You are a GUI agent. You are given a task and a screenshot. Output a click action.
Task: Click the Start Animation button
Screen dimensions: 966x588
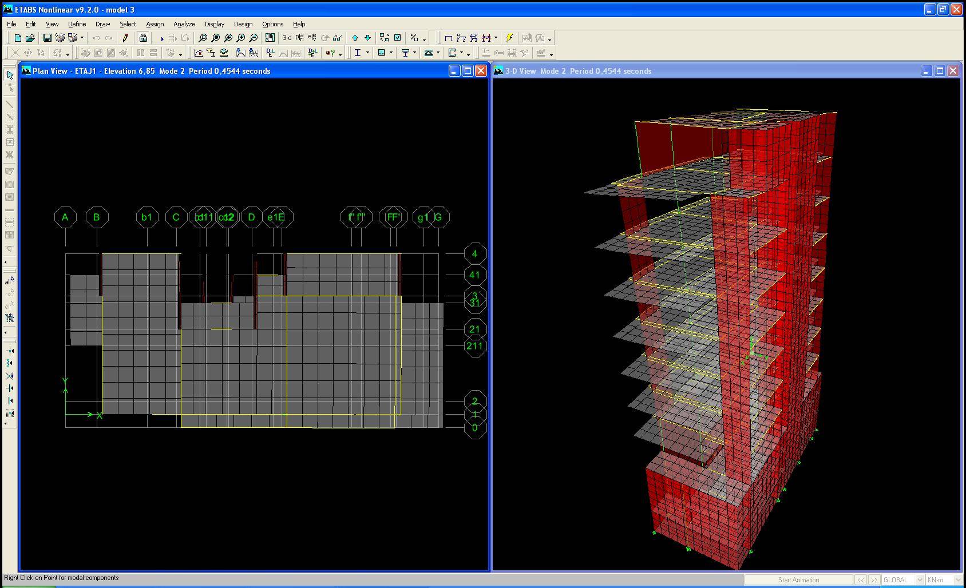[798, 580]
